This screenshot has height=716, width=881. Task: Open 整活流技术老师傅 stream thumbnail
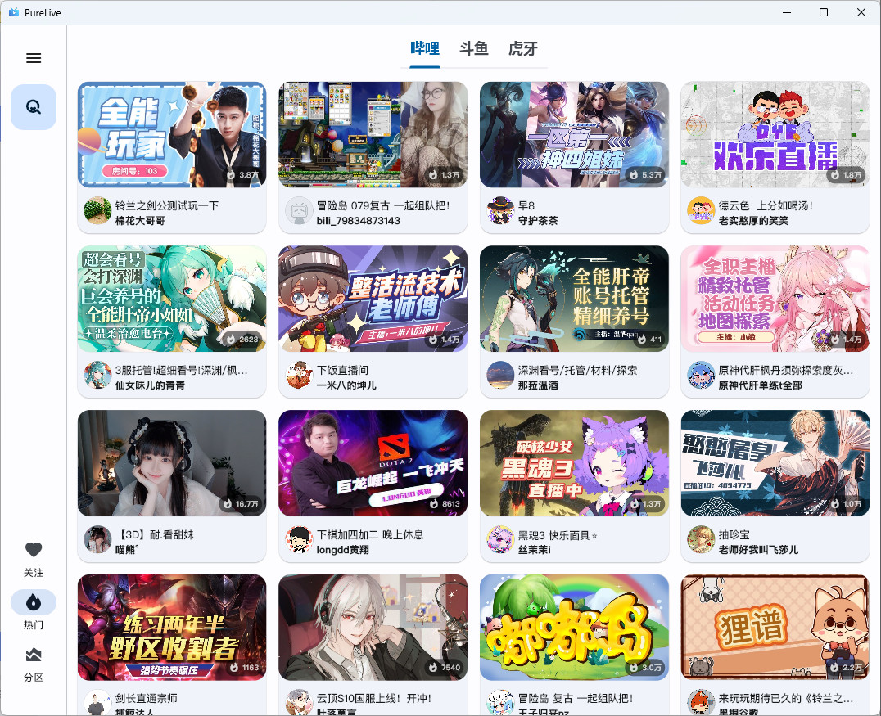coord(373,299)
